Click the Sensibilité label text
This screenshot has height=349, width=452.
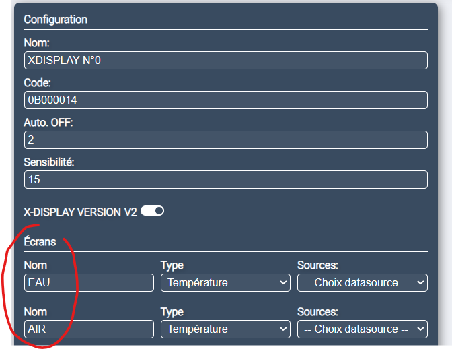[48, 162]
